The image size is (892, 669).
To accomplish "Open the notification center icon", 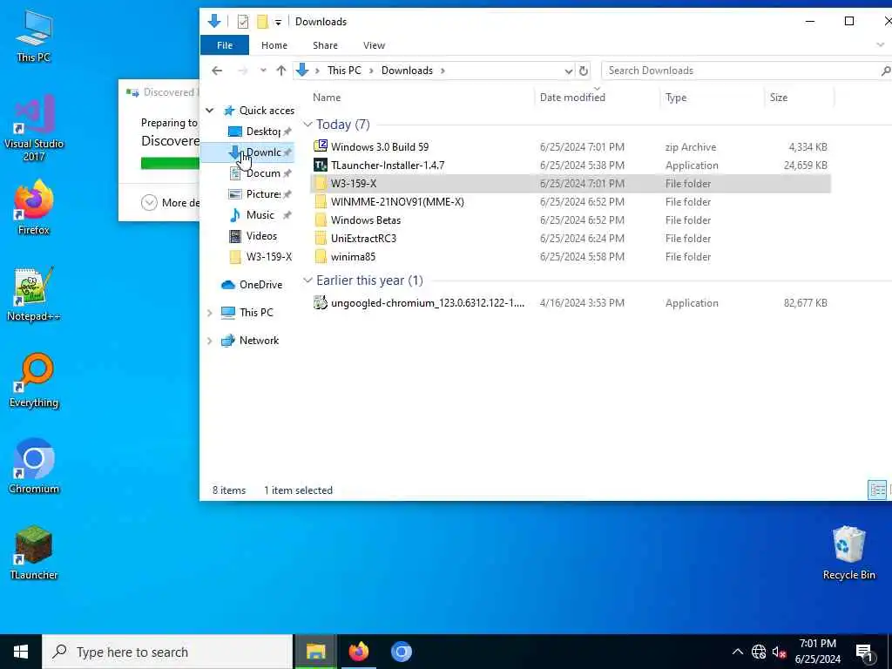I will tap(865, 652).
